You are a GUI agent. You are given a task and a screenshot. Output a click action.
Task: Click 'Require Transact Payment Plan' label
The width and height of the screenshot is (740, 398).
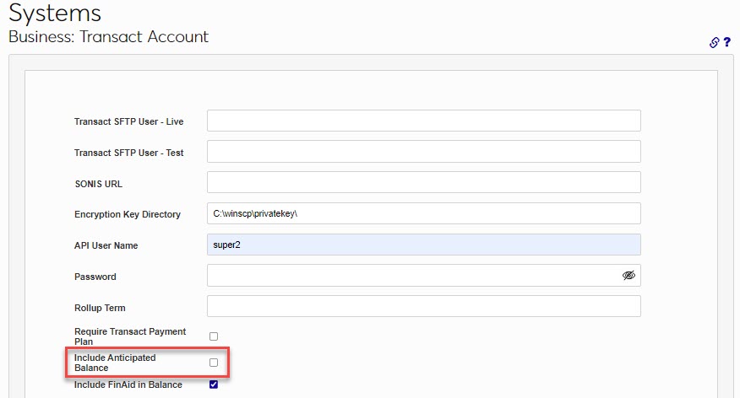point(130,336)
